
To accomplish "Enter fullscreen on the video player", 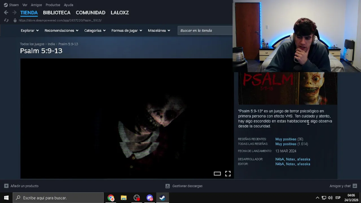I will [x=228, y=174].
